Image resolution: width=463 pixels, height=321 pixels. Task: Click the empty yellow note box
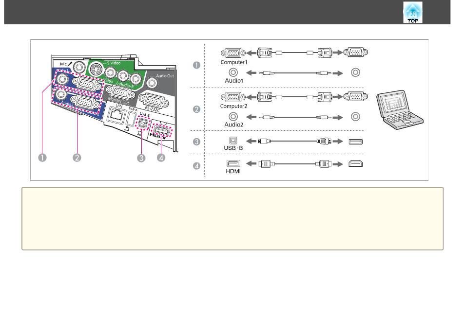tap(232, 219)
